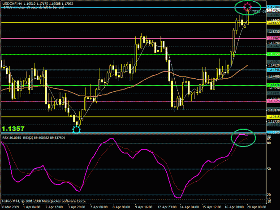Click the cyan 1.17188 price tag
Viewport: 280px width, 210px height.
[273, 7]
